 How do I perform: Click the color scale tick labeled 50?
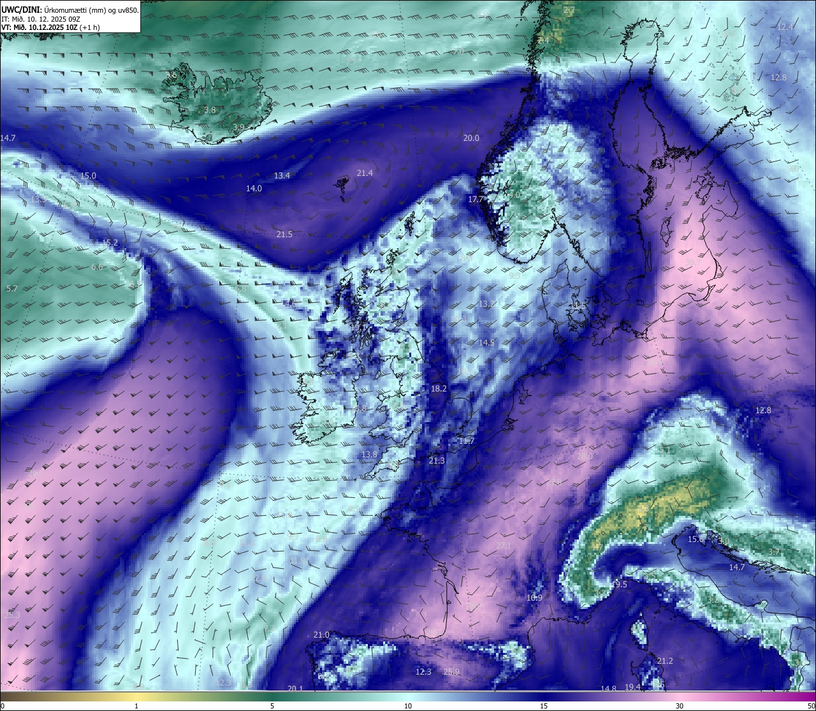tap(811, 706)
